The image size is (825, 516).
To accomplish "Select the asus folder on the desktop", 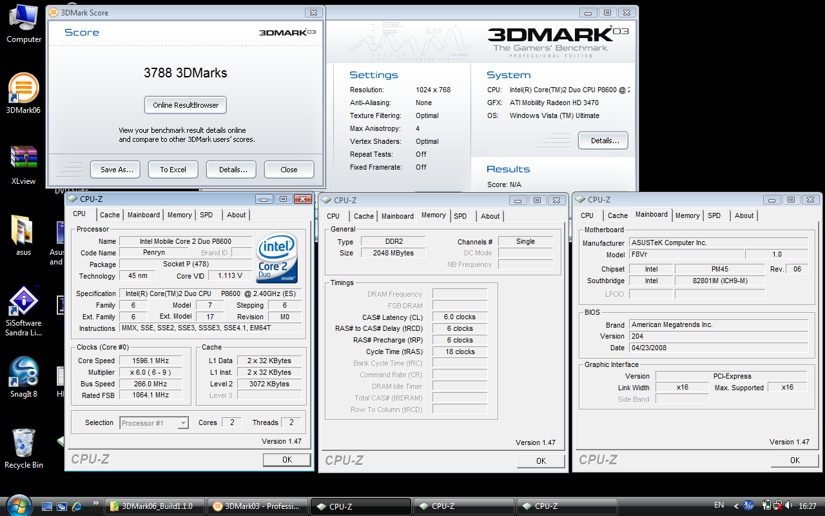I will pyautogui.click(x=24, y=235).
